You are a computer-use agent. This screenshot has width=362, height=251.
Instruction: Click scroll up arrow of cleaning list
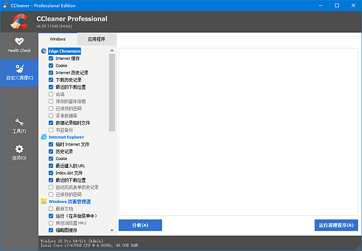[x=112, y=50]
